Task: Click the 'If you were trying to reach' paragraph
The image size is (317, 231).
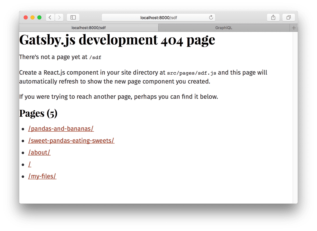Action: click(119, 97)
